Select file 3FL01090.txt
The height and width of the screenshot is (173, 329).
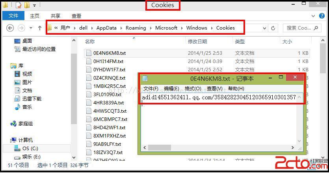pyautogui.click(x=107, y=95)
